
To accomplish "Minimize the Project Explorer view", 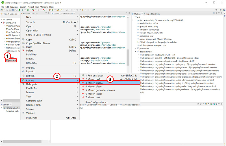I will (46, 13).
